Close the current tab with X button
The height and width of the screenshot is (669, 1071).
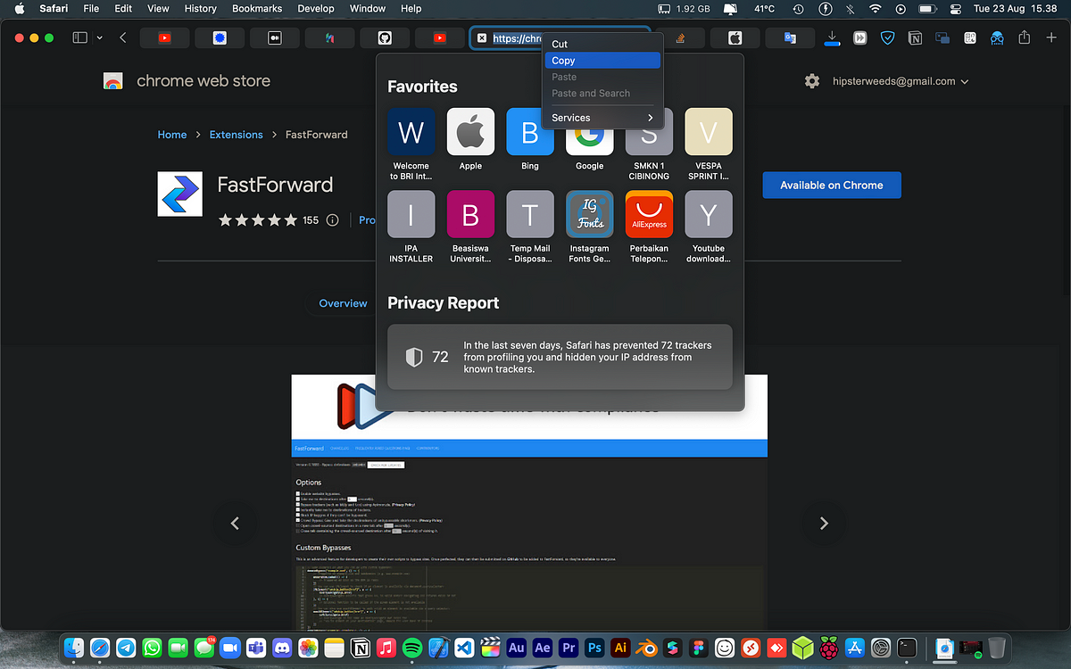tap(482, 38)
